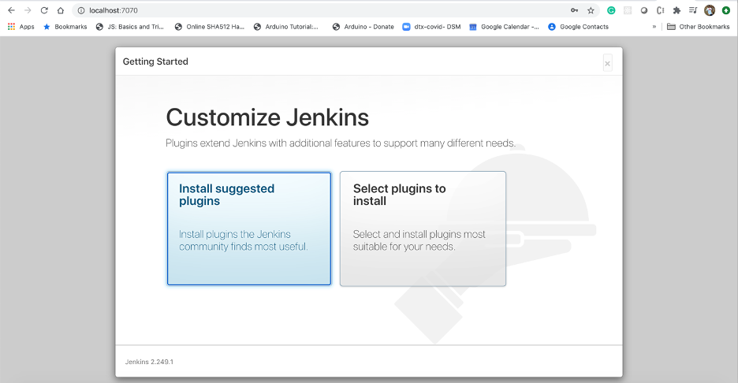Open the Arduino Tutorial bookmark

[x=286, y=27]
